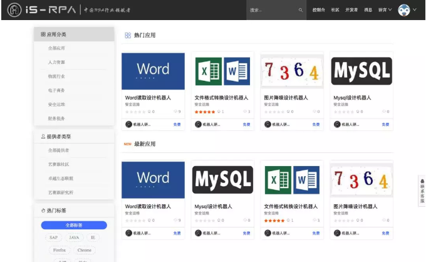
Task: Open the user avatar icon in header
Action: pos(404,10)
